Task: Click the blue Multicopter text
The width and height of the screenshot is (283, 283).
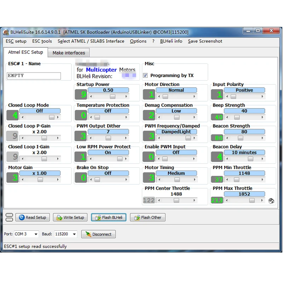Action: pyautogui.click(x=101, y=70)
